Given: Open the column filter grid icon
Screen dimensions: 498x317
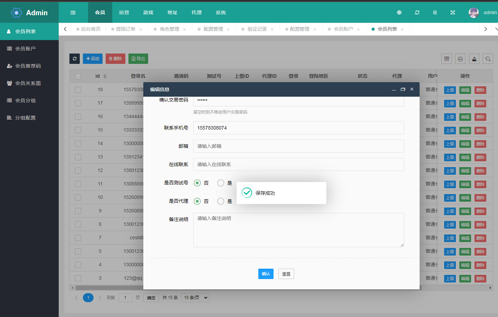Looking at the screenshot, I should point(446,59).
